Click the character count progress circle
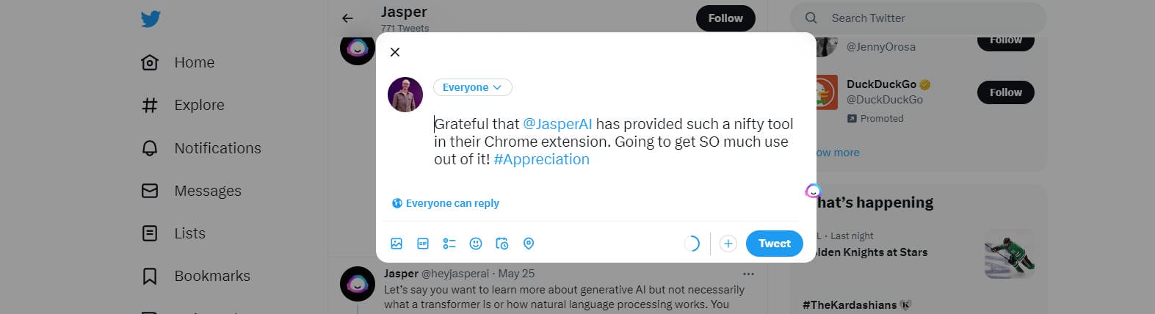Screen dimensions: 1155x314 (x=692, y=244)
